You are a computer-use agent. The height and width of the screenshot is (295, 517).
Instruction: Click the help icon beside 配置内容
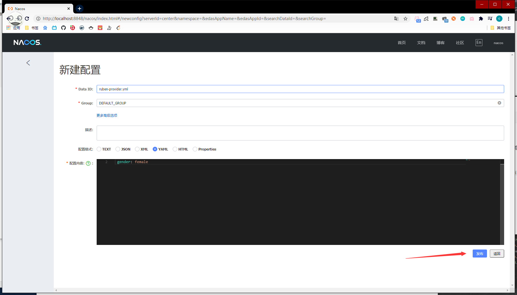coord(88,163)
